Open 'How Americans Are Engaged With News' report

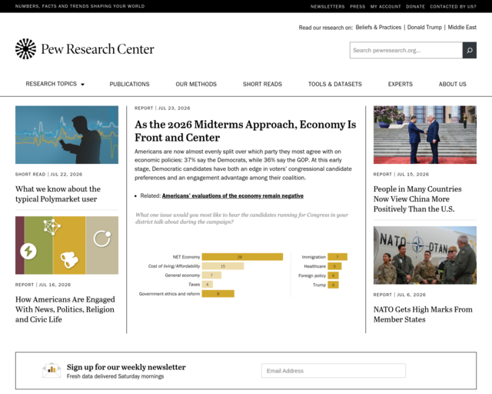pyautogui.click(x=65, y=309)
